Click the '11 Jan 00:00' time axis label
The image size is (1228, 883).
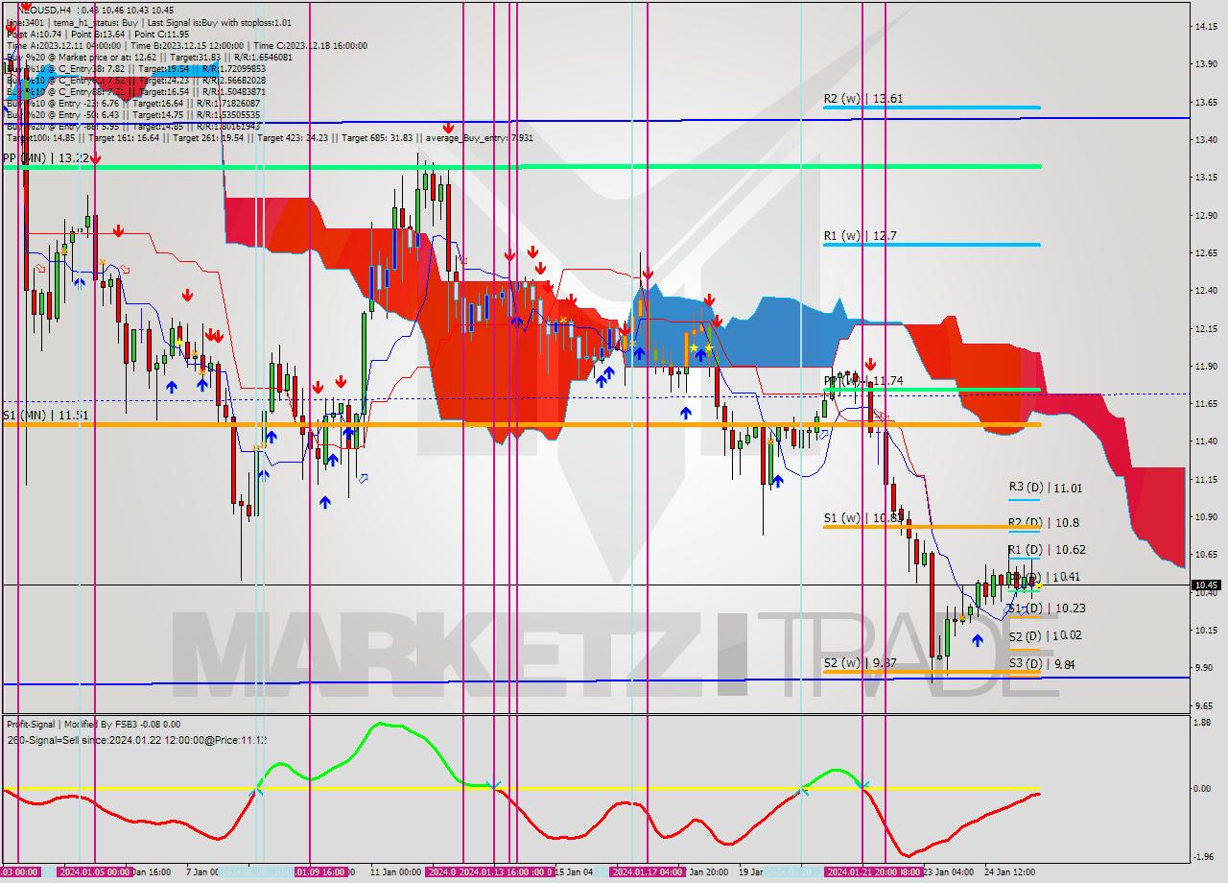(395, 872)
